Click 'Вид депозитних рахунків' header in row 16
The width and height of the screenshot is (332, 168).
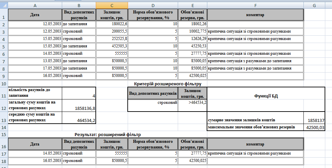tap(79, 144)
